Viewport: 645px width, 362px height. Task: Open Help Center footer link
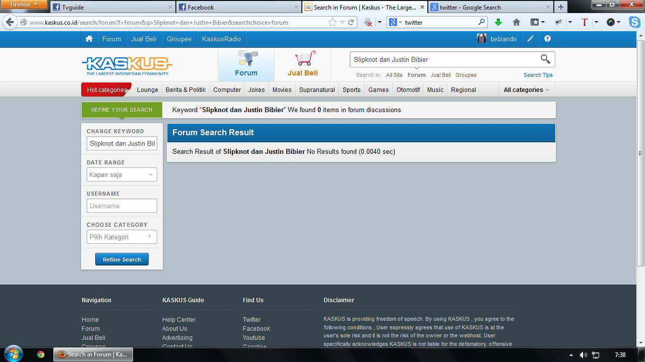[179, 320]
